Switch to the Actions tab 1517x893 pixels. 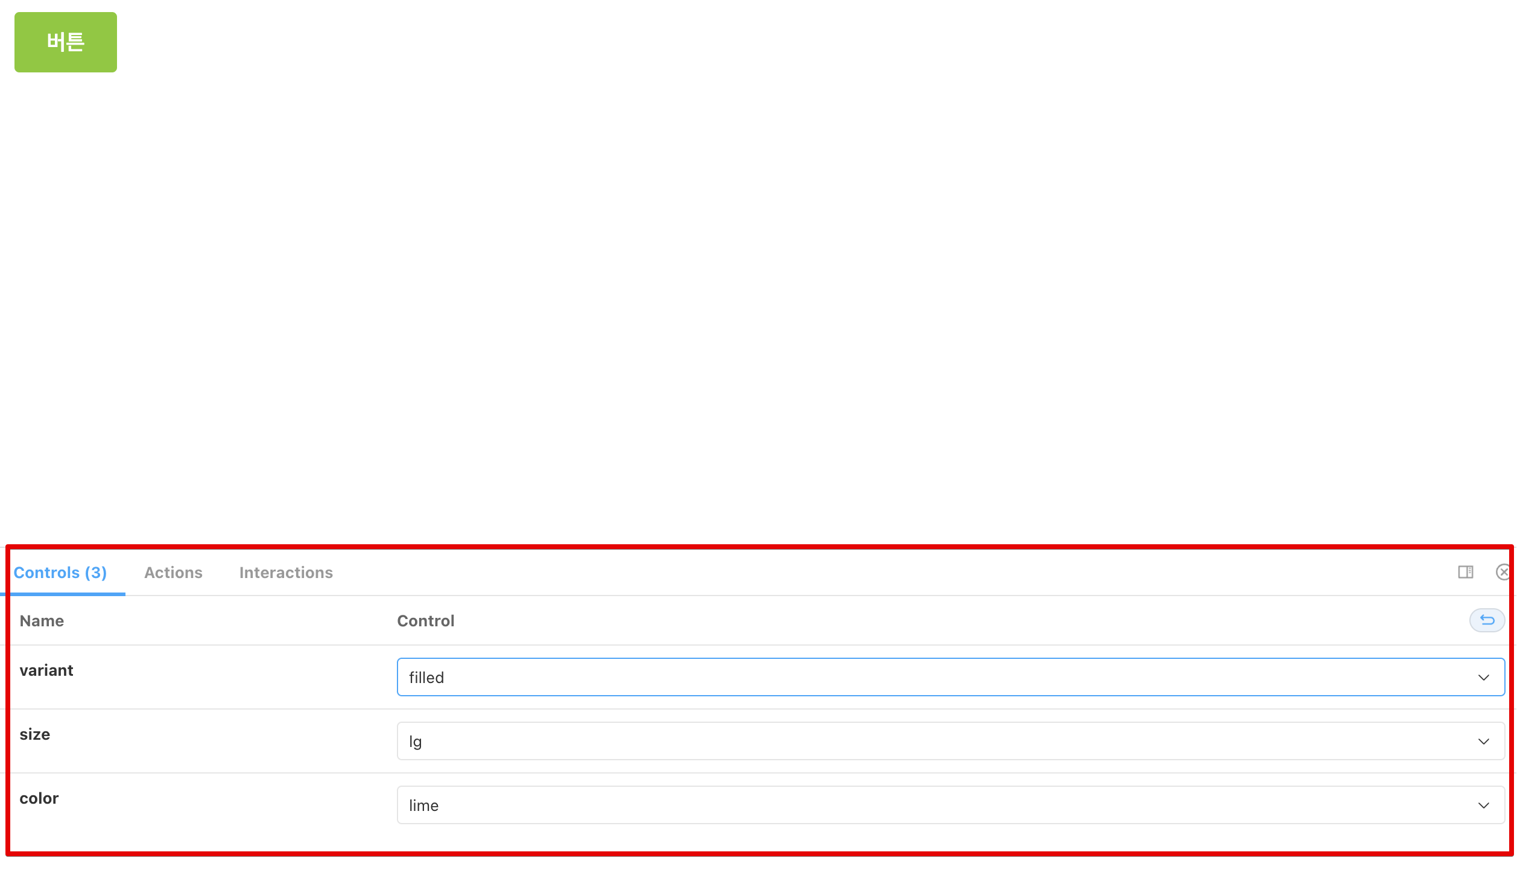[x=173, y=572]
